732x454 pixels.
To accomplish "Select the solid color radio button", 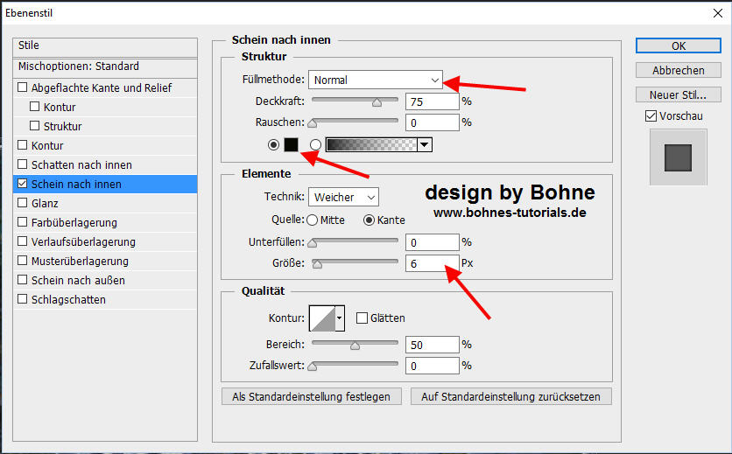I will click(274, 144).
